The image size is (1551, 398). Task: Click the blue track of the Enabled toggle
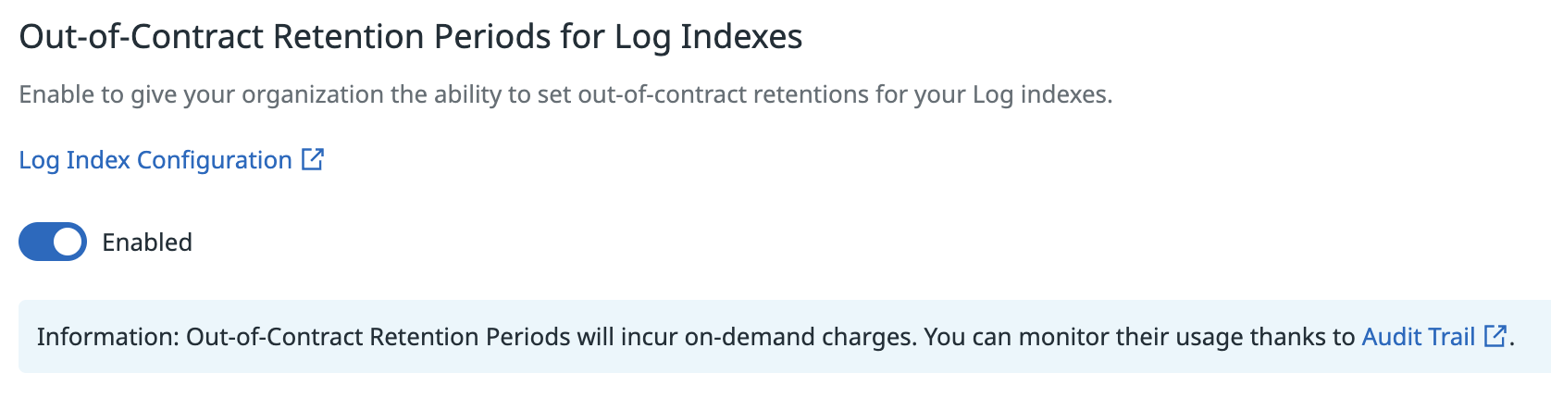click(x=35, y=242)
